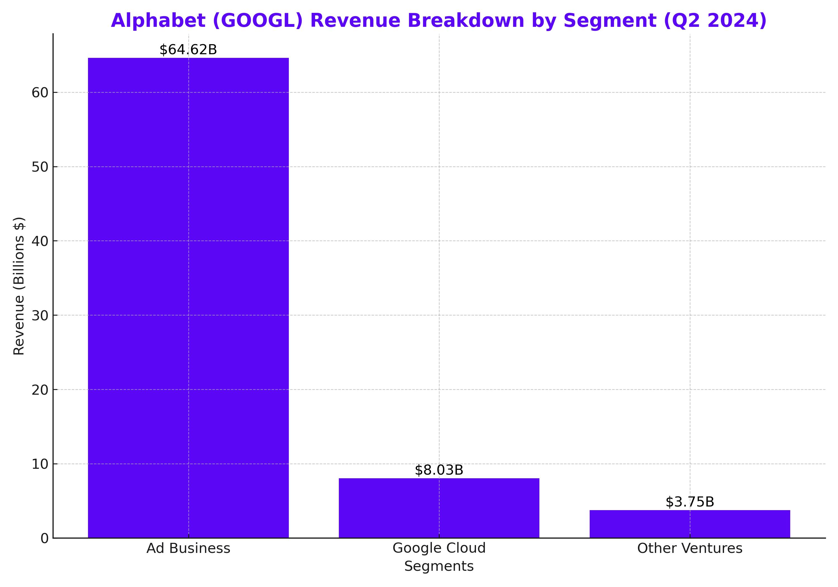Click the Ad Business axis label
This screenshot has height=587, width=838.
[x=188, y=548]
